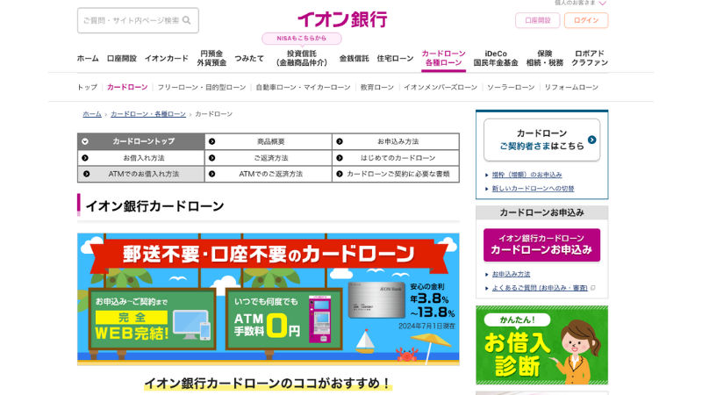Select the イオンメンバーズローン tab

pos(441,87)
